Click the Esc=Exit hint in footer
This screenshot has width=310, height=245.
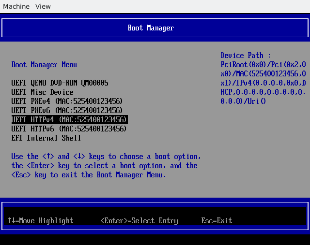[x=217, y=221]
